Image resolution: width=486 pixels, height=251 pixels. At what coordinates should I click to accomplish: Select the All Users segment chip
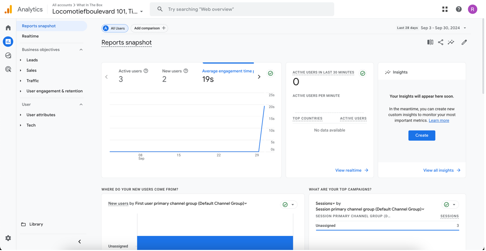tap(115, 28)
